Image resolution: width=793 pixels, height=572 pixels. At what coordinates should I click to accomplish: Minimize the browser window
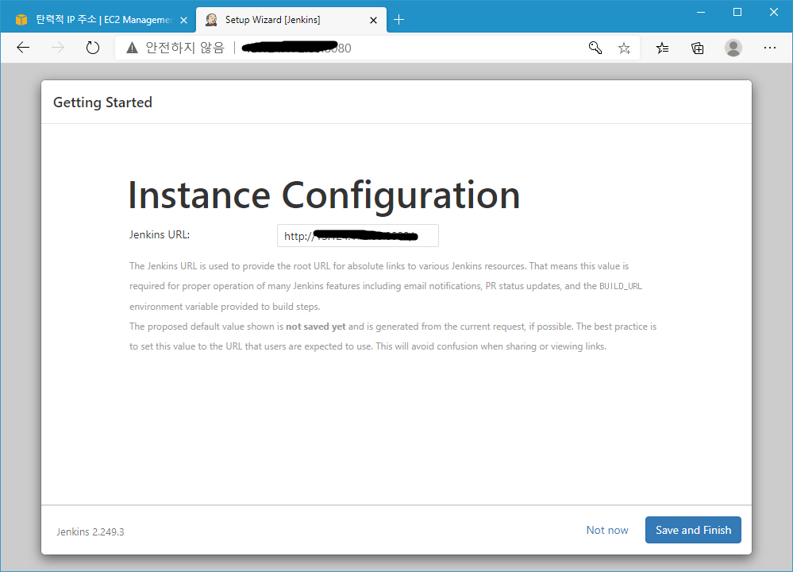coord(700,12)
